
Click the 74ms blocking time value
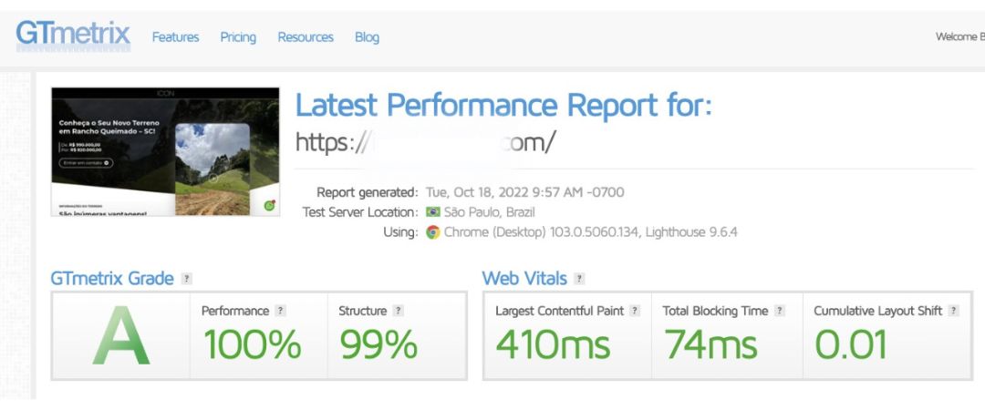pos(710,344)
